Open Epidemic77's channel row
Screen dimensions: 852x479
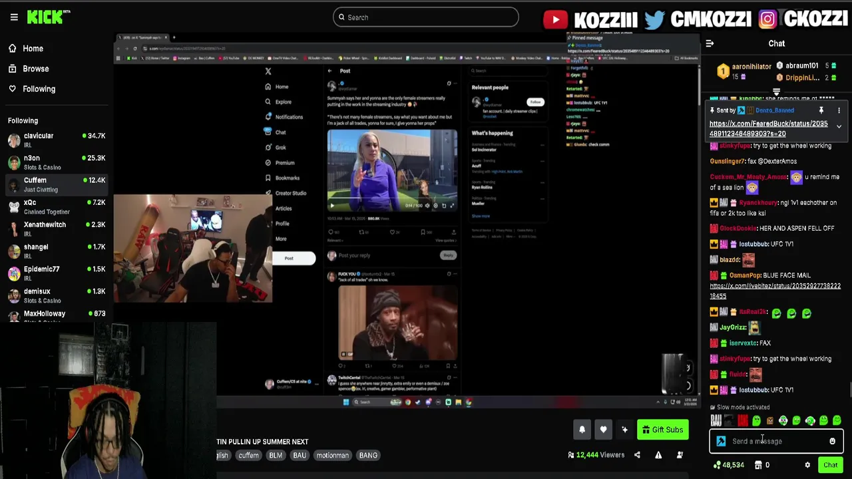coord(57,273)
